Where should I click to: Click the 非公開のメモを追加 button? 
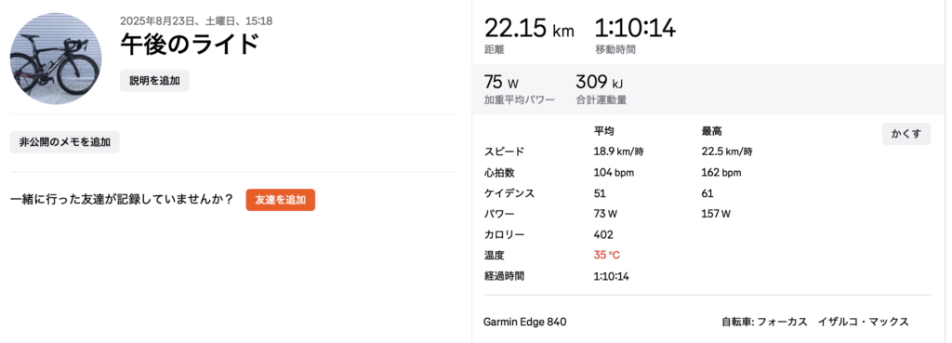[x=65, y=142]
